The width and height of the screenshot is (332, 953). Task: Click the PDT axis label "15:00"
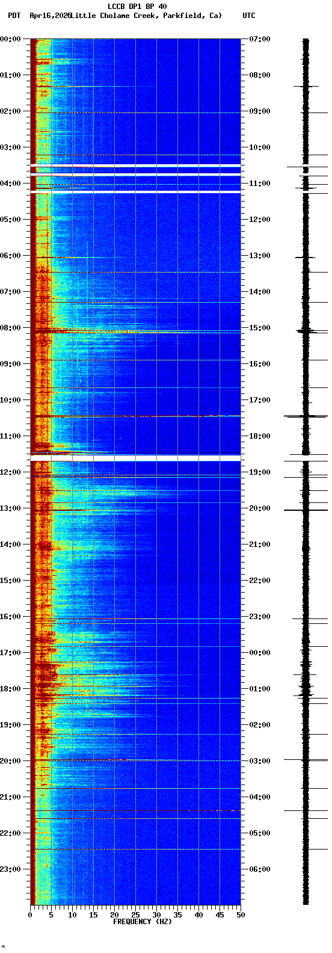pos(11,581)
